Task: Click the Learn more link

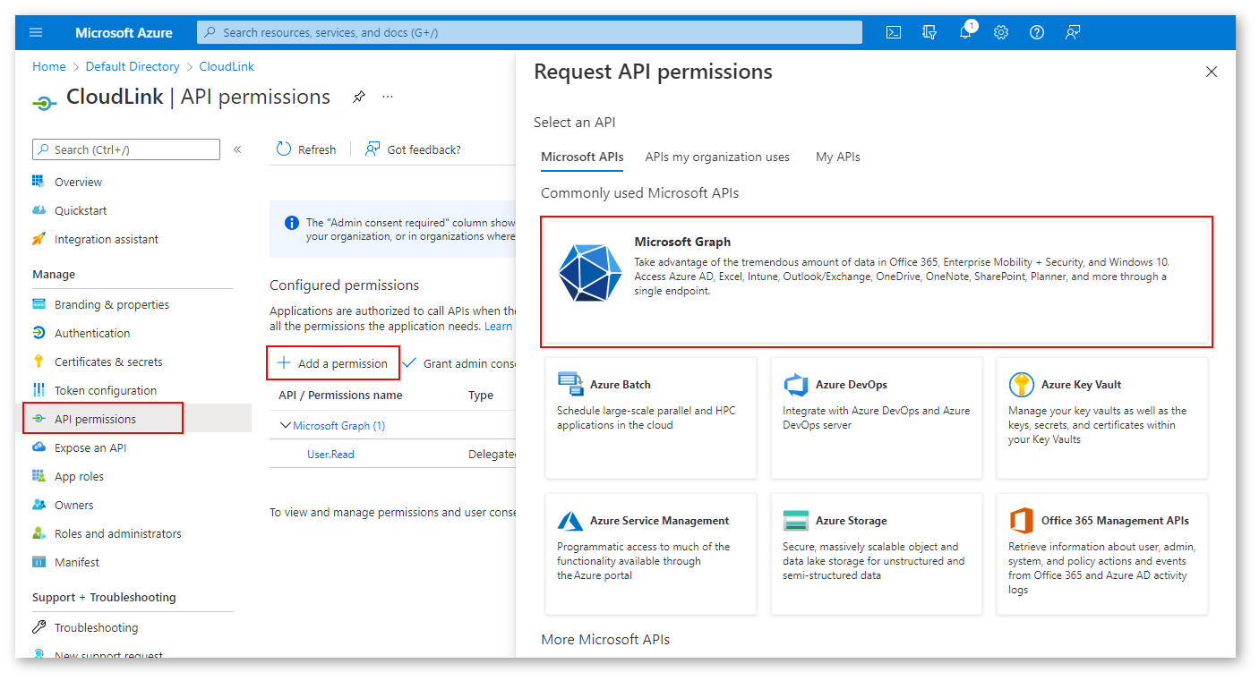Action: pyautogui.click(x=499, y=326)
